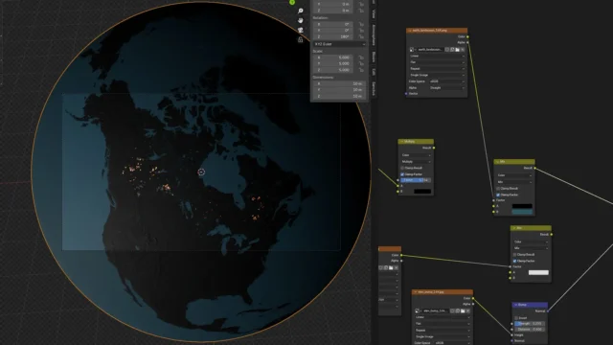The image size is (613, 345).
Task: Toggle the lock icon beside Rotation X
Action: coord(362,24)
